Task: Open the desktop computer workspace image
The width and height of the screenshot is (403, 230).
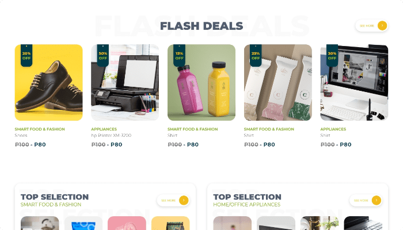Action: pos(354,82)
